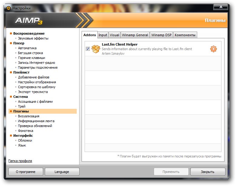Image resolution: width=236 pixels, height=186 pixels.
Task: Click the О программе button
Action: click(26, 172)
